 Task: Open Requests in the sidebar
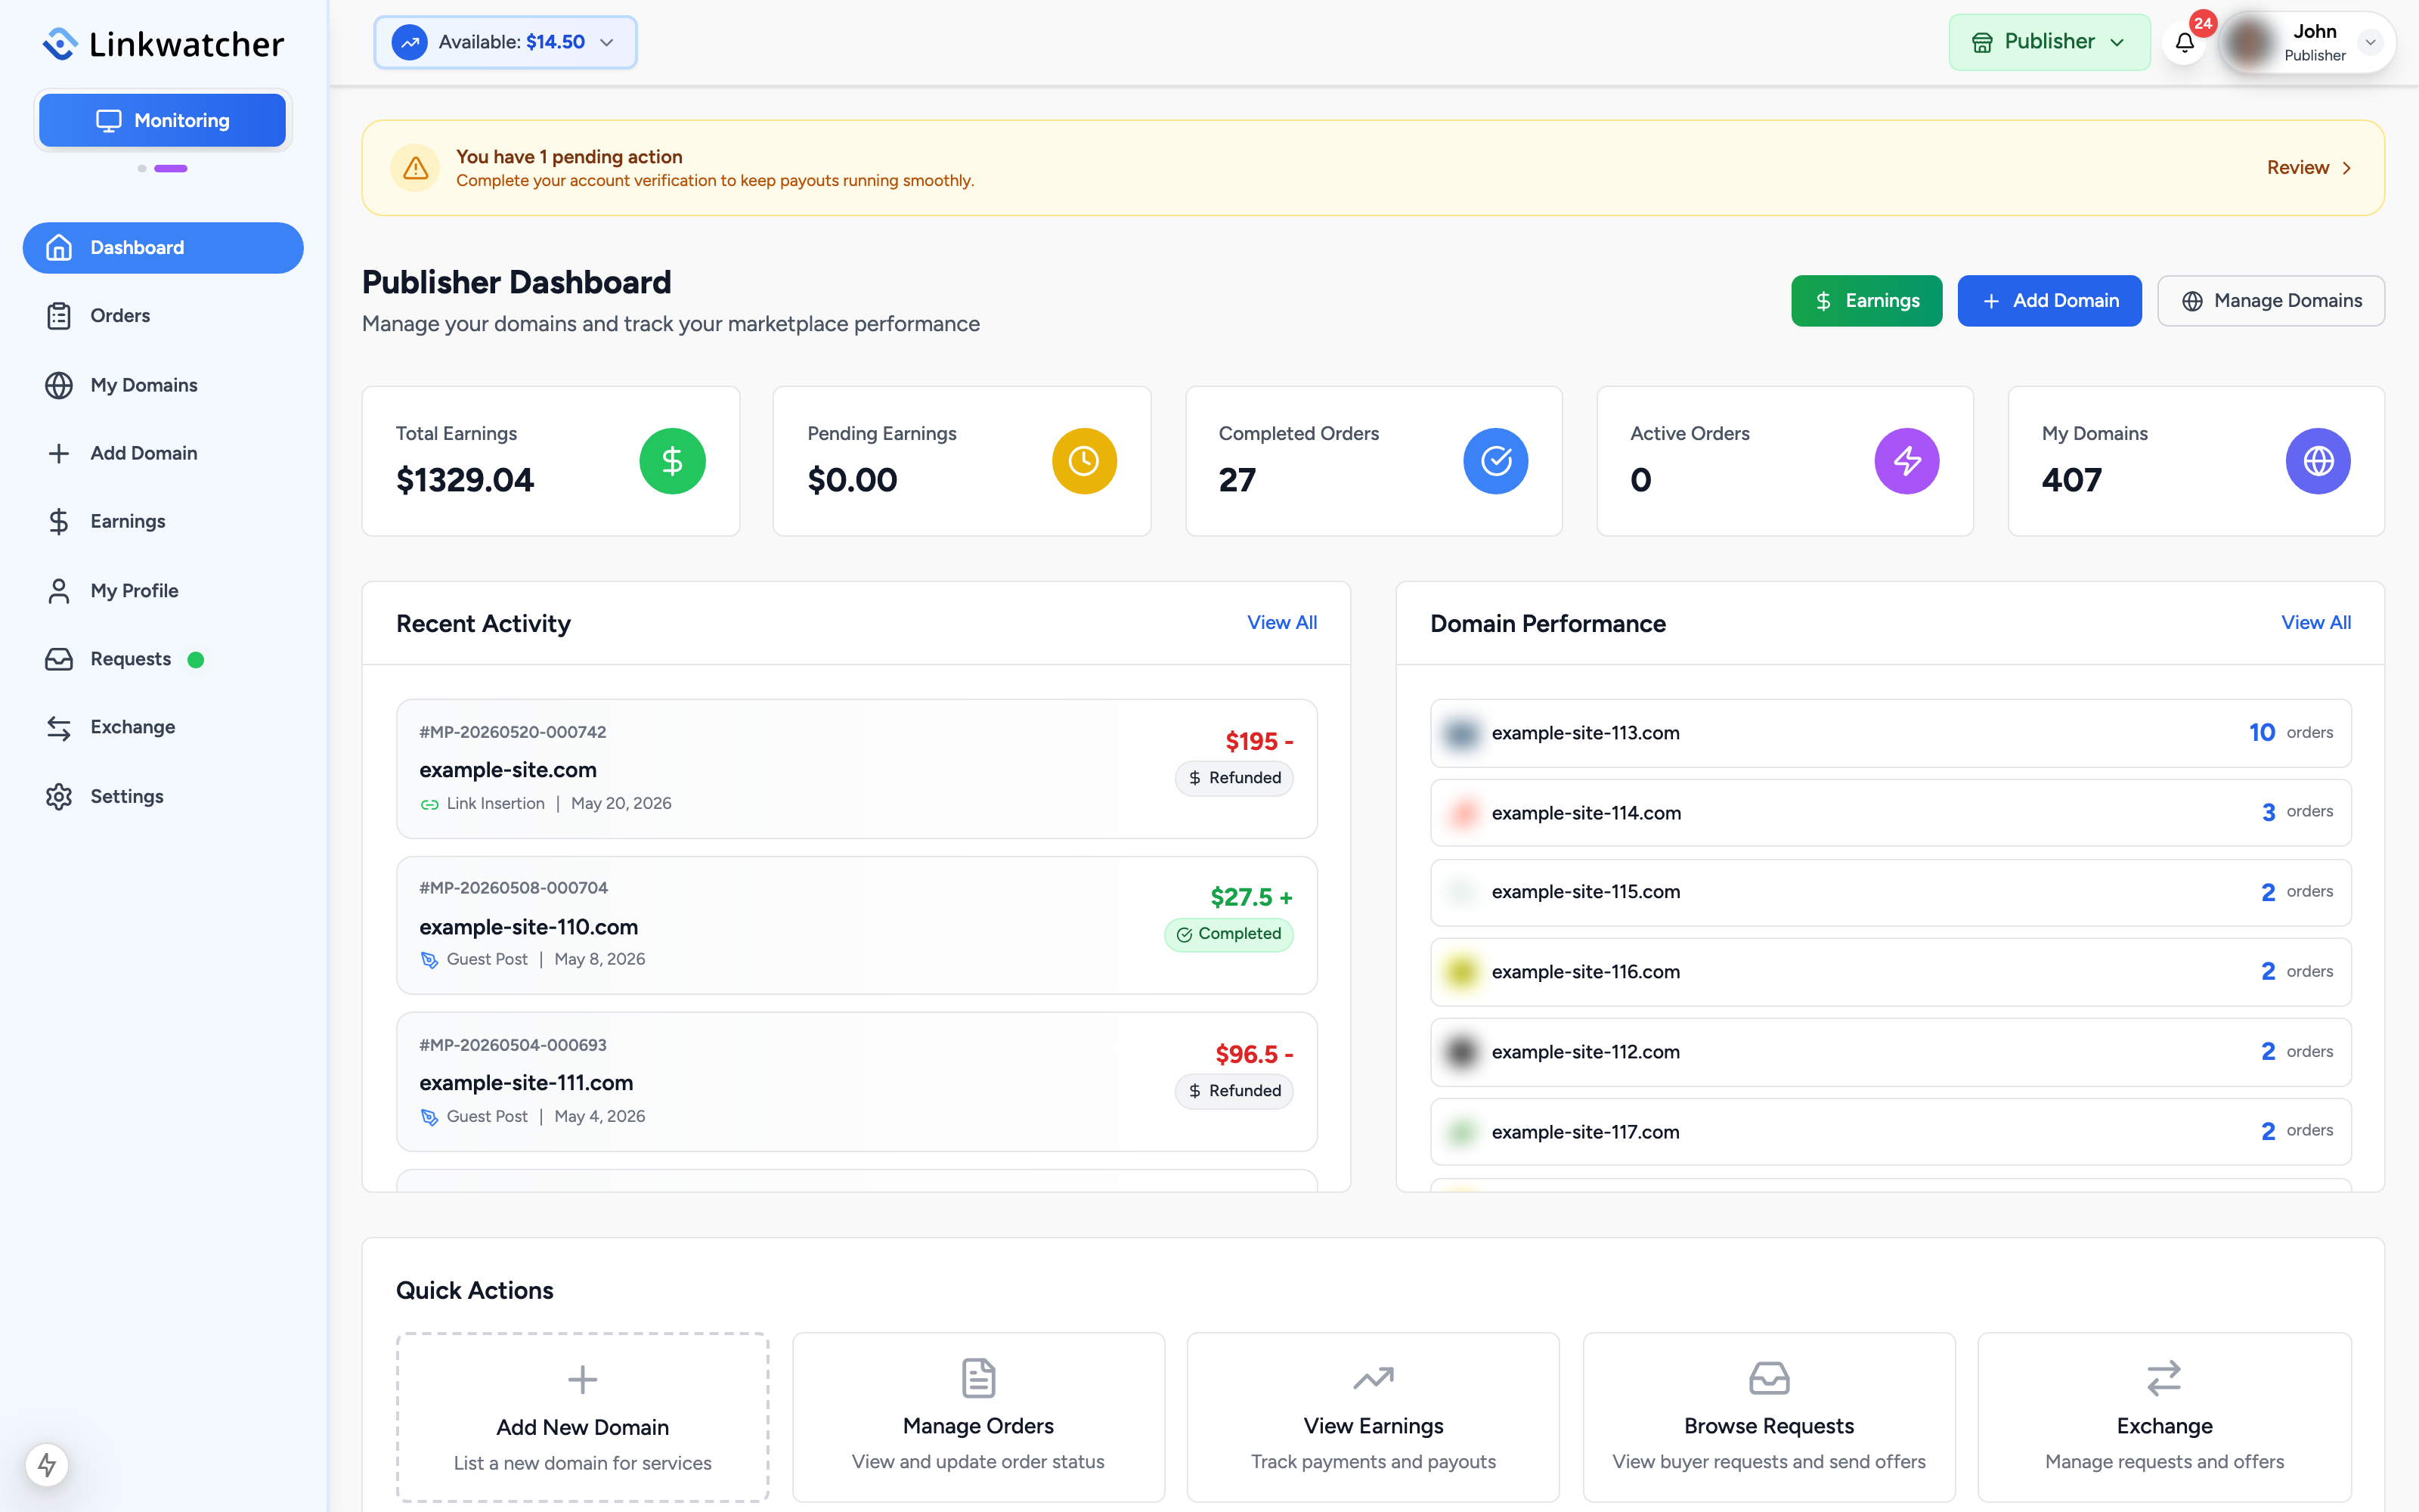click(163, 659)
